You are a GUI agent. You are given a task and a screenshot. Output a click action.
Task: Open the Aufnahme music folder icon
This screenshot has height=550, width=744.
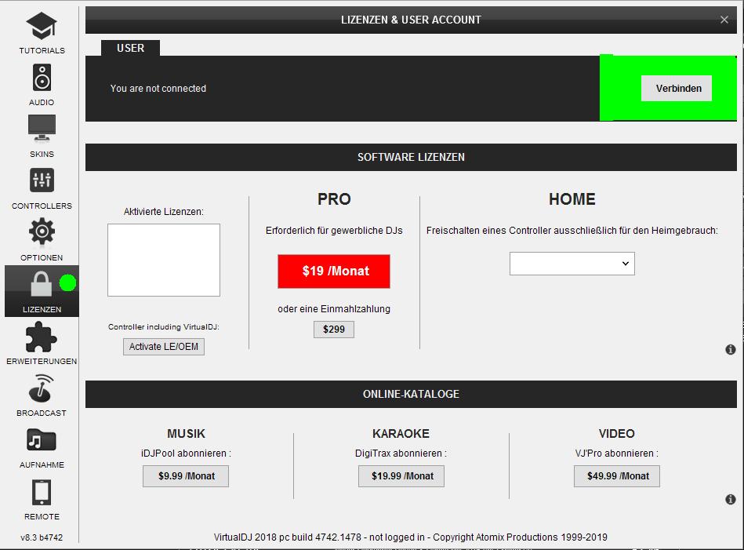[x=42, y=440]
